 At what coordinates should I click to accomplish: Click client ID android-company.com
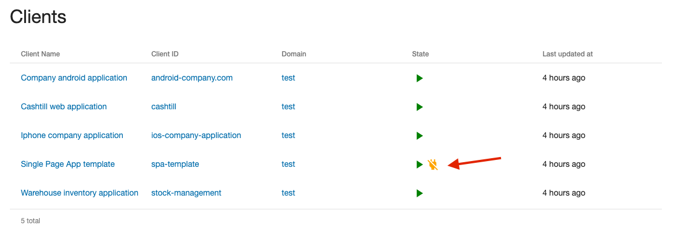coord(192,78)
